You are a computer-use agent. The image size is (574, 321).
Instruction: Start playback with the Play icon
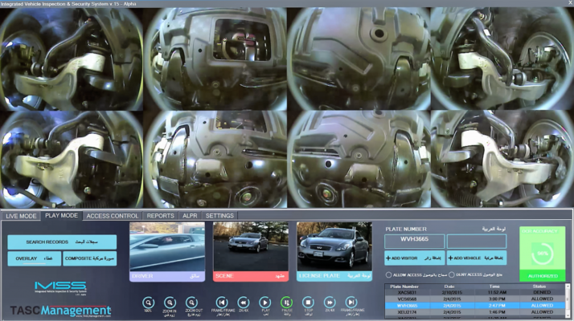265,303
